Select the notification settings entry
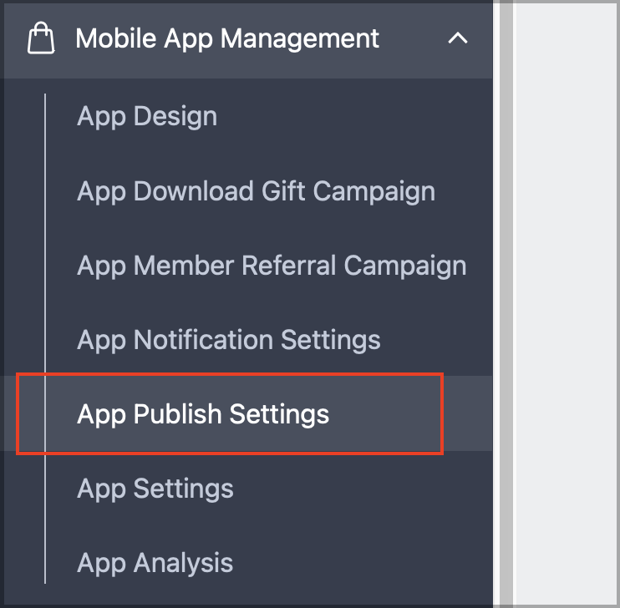 (229, 340)
